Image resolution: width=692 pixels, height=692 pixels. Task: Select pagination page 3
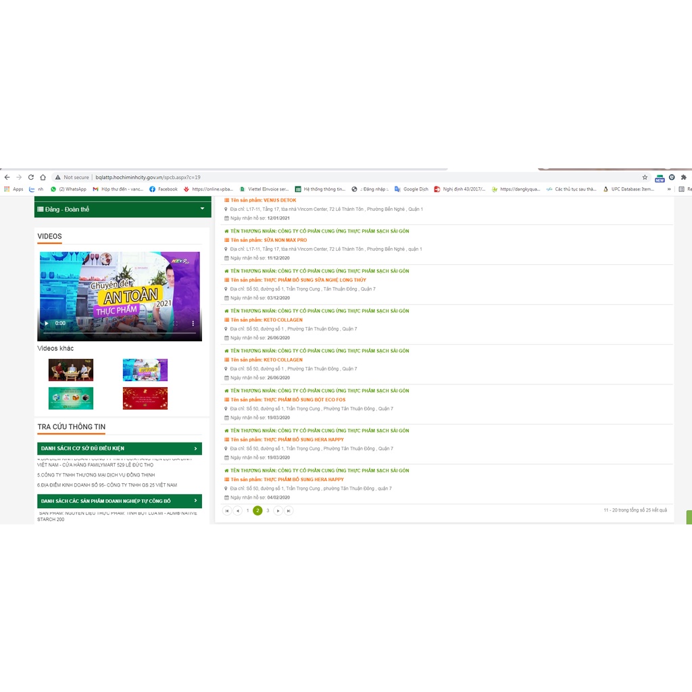pos(268,511)
